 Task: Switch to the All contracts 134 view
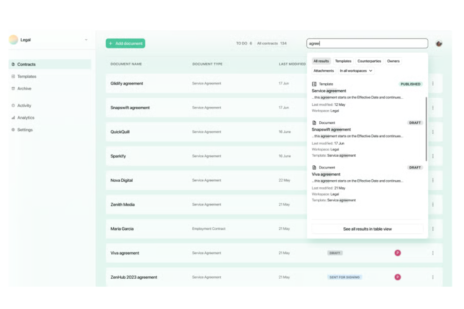(x=272, y=43)
